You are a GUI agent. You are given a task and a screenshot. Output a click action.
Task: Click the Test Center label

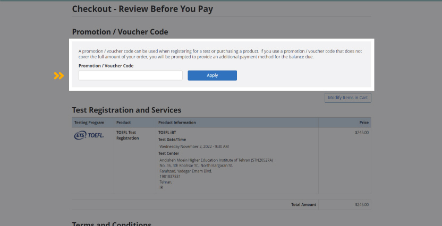(168, 153)
